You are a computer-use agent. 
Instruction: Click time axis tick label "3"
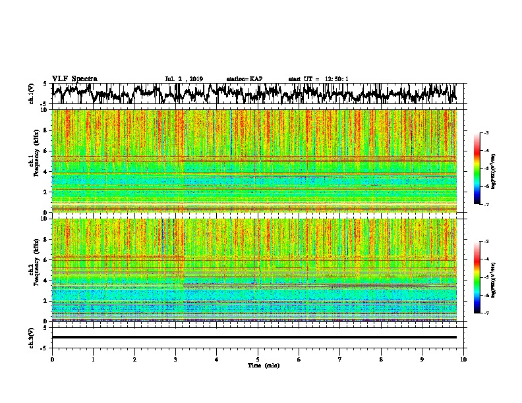[x=175, y=360]
